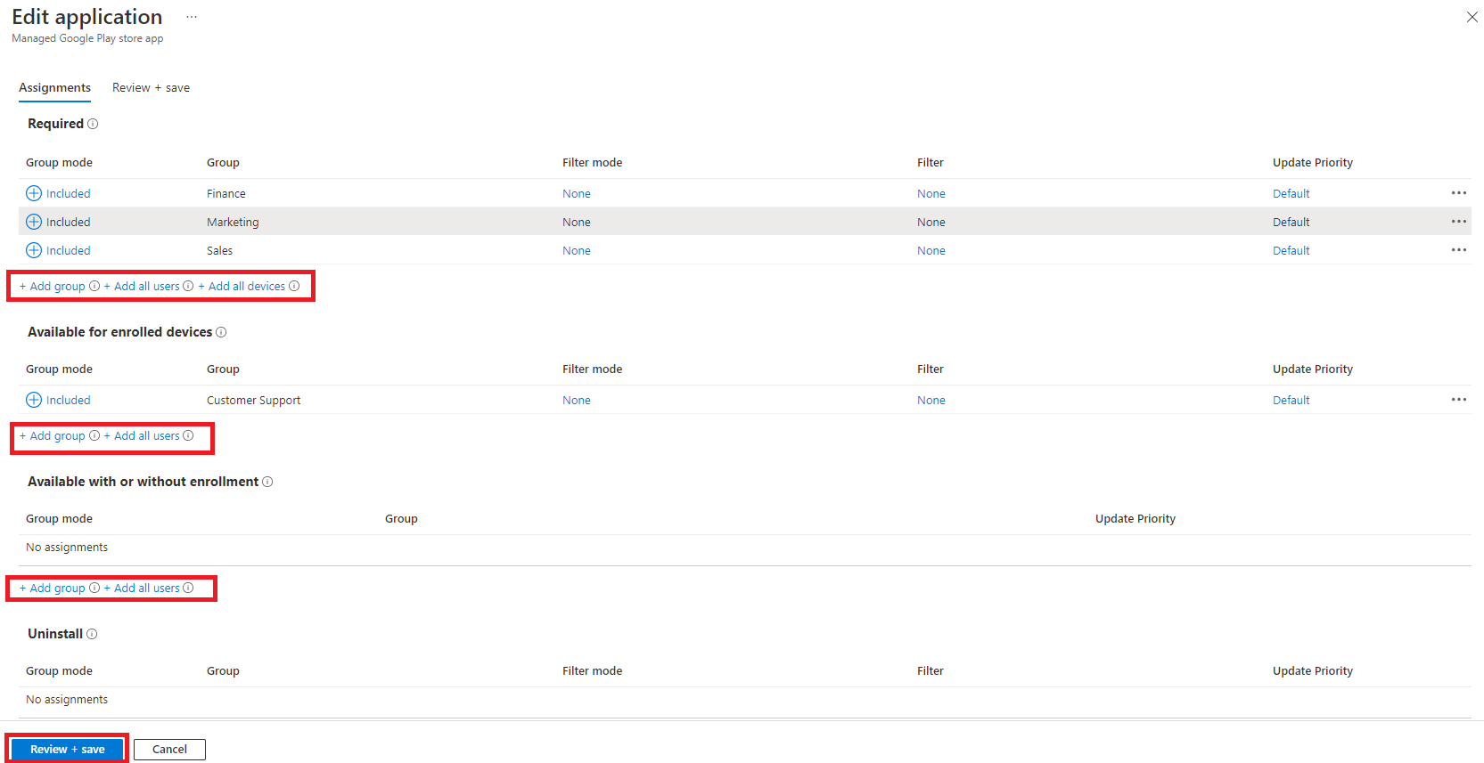The width and height of the screenshot is (1484, 763).
Task: Click the blue Review + save button
Action: pyautogui.click(x=68, y=749)
